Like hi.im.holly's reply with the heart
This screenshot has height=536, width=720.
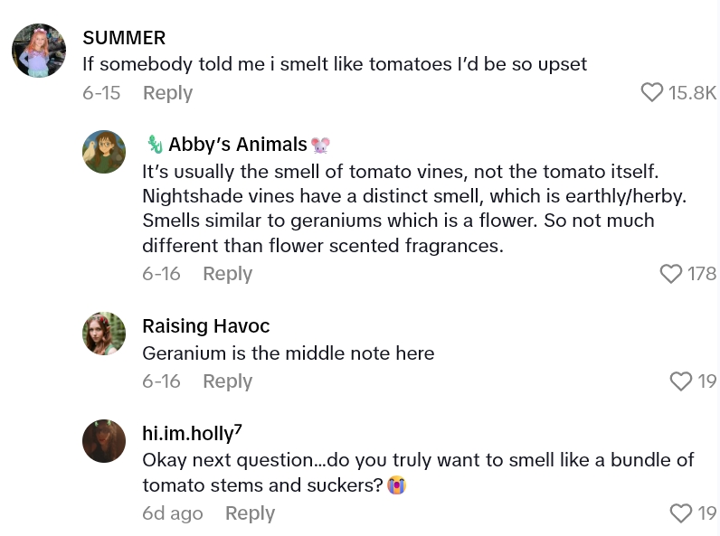[681, 513]
